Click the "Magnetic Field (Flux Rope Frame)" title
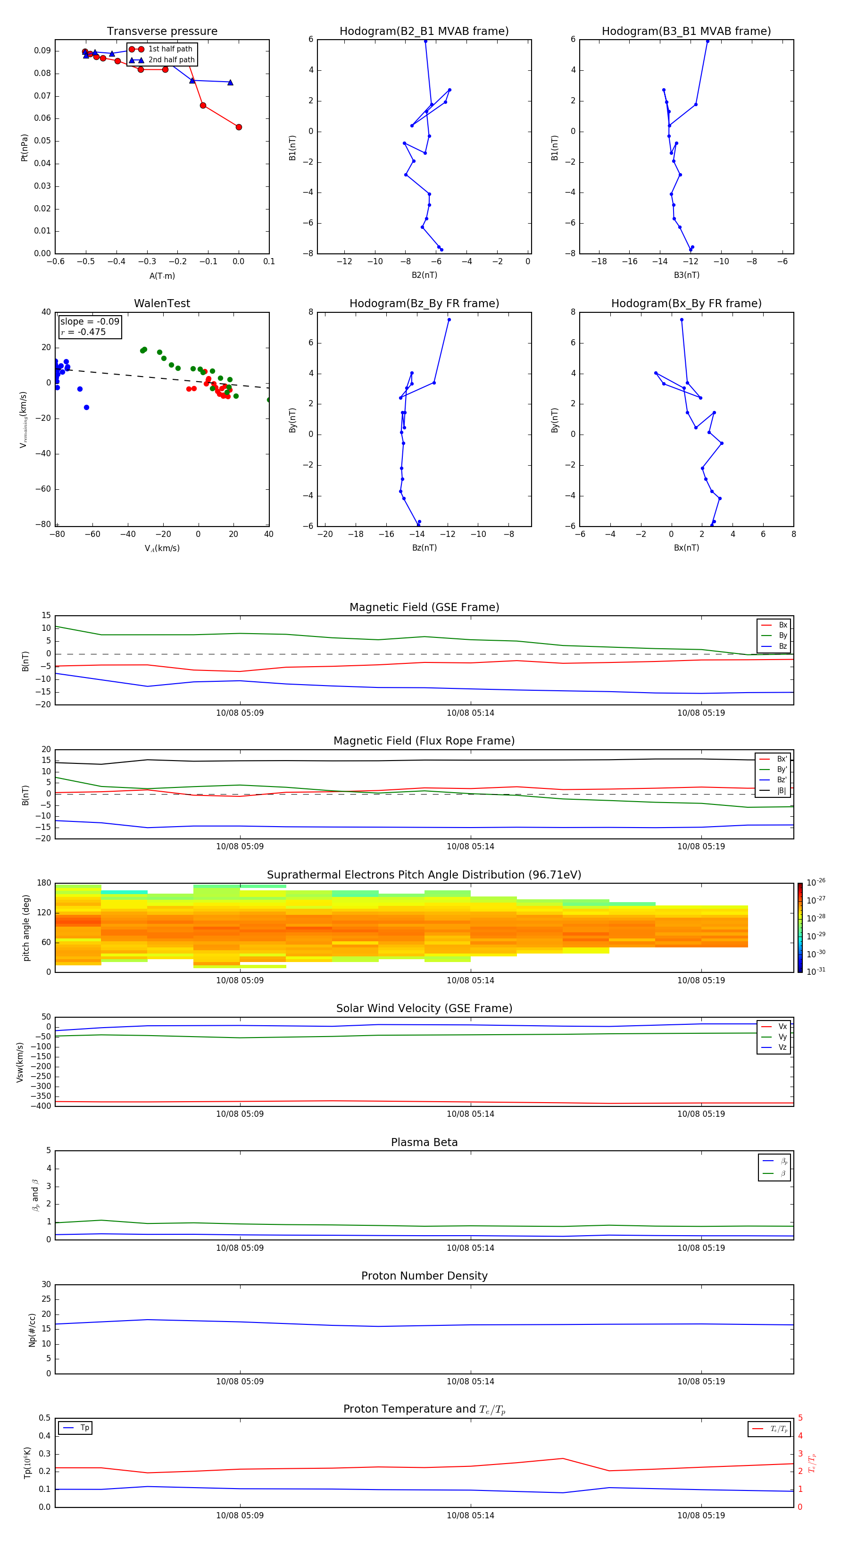 coord(424,740)
